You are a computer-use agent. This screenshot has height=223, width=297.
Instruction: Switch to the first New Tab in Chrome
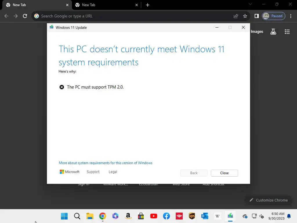point(37,5)
